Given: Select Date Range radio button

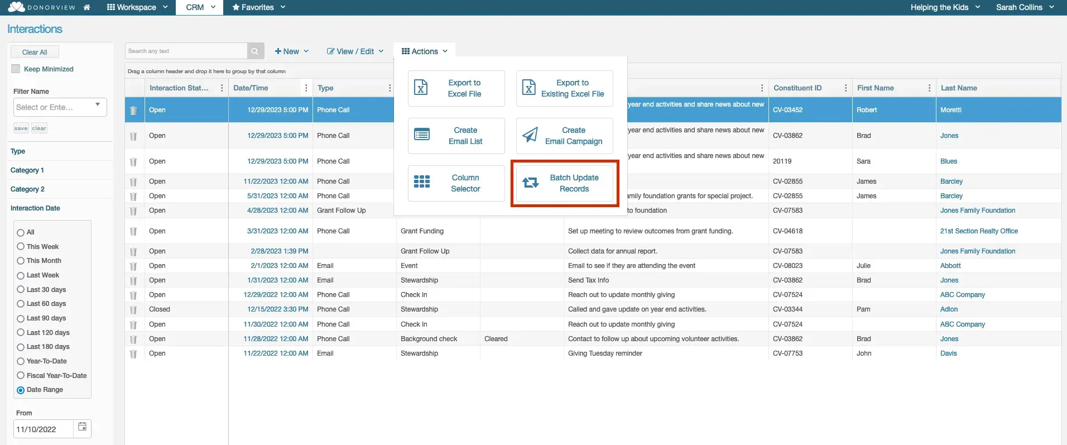Looking at the screenshot, I should coord(21,390).
